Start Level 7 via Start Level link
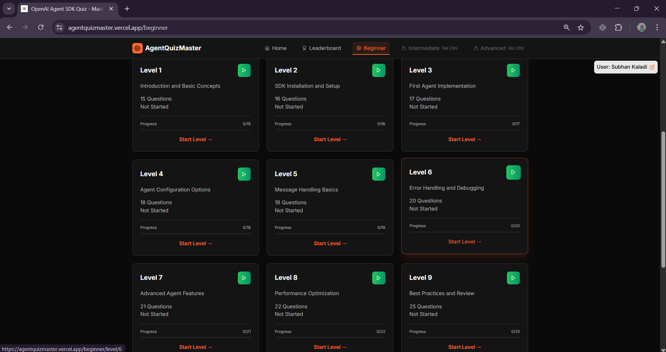 click(195, 347)
